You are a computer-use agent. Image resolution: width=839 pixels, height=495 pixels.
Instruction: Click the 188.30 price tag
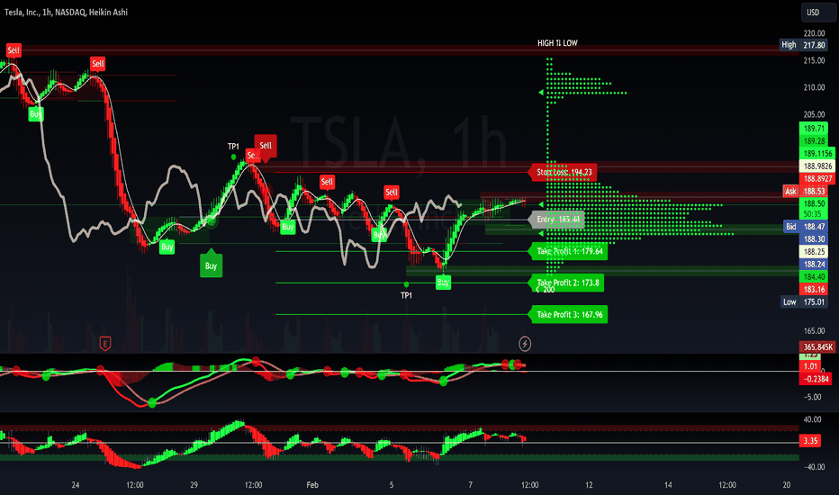coord(814,239)
